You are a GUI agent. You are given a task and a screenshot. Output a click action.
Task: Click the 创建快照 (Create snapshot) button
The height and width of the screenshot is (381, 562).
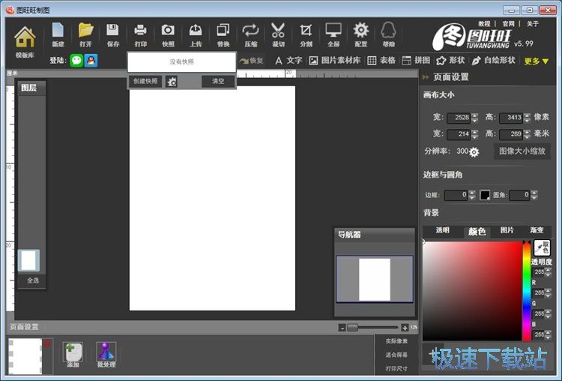pyautogui.click(x=145, y=81)
